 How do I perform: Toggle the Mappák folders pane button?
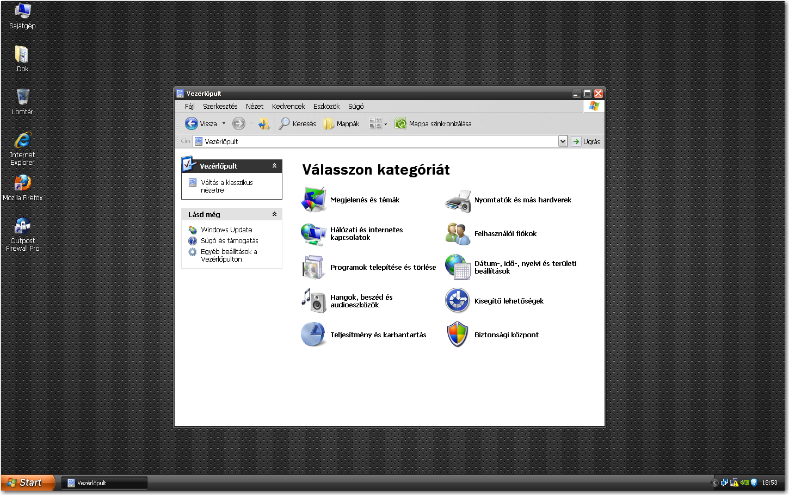341,124
